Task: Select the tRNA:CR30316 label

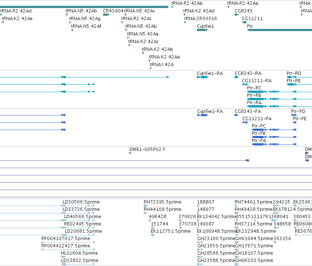Action: click(201, 19)
